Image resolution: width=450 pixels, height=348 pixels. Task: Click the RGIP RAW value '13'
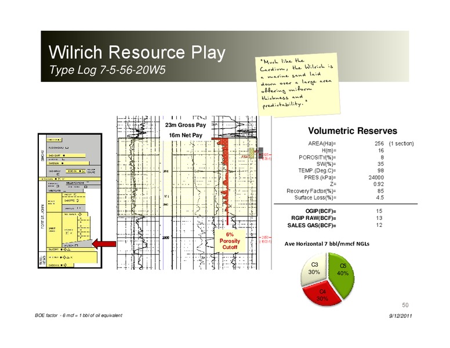pos(379,218)
